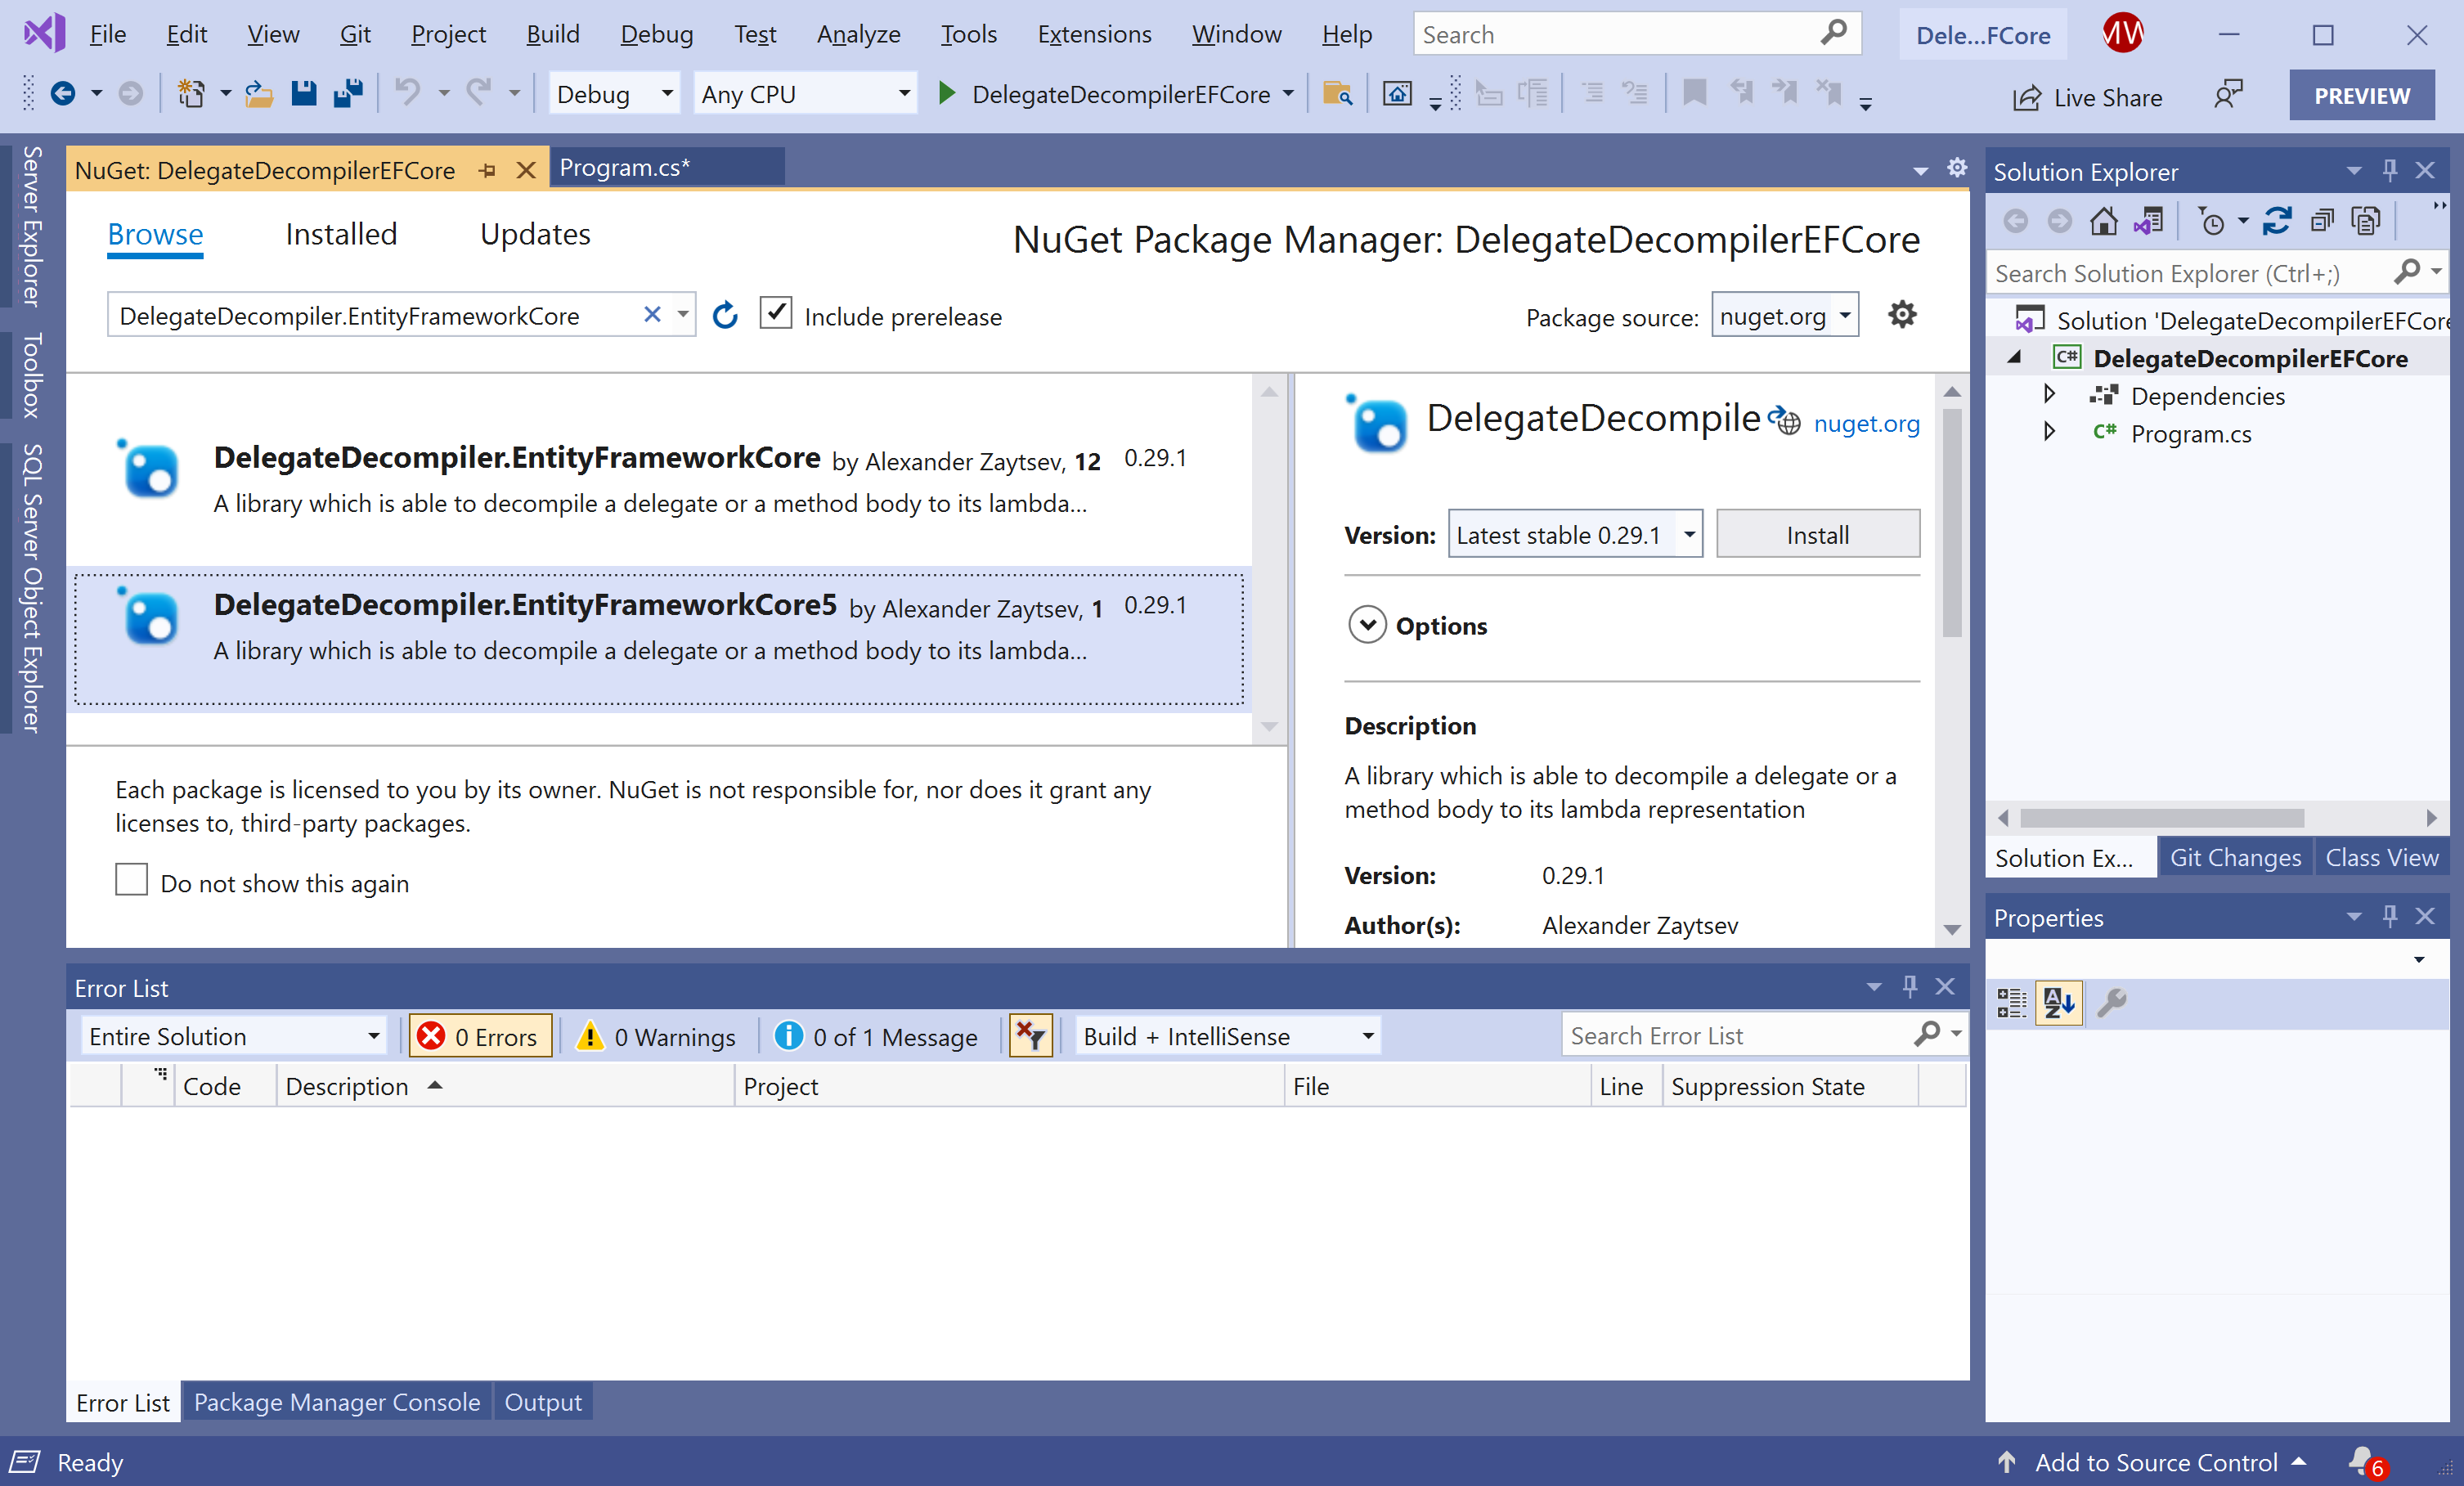This screenshot has width=2464, height=1486.
Task: Click the Home icon in Solution Explorer
Action: (x=2103, y=221)
